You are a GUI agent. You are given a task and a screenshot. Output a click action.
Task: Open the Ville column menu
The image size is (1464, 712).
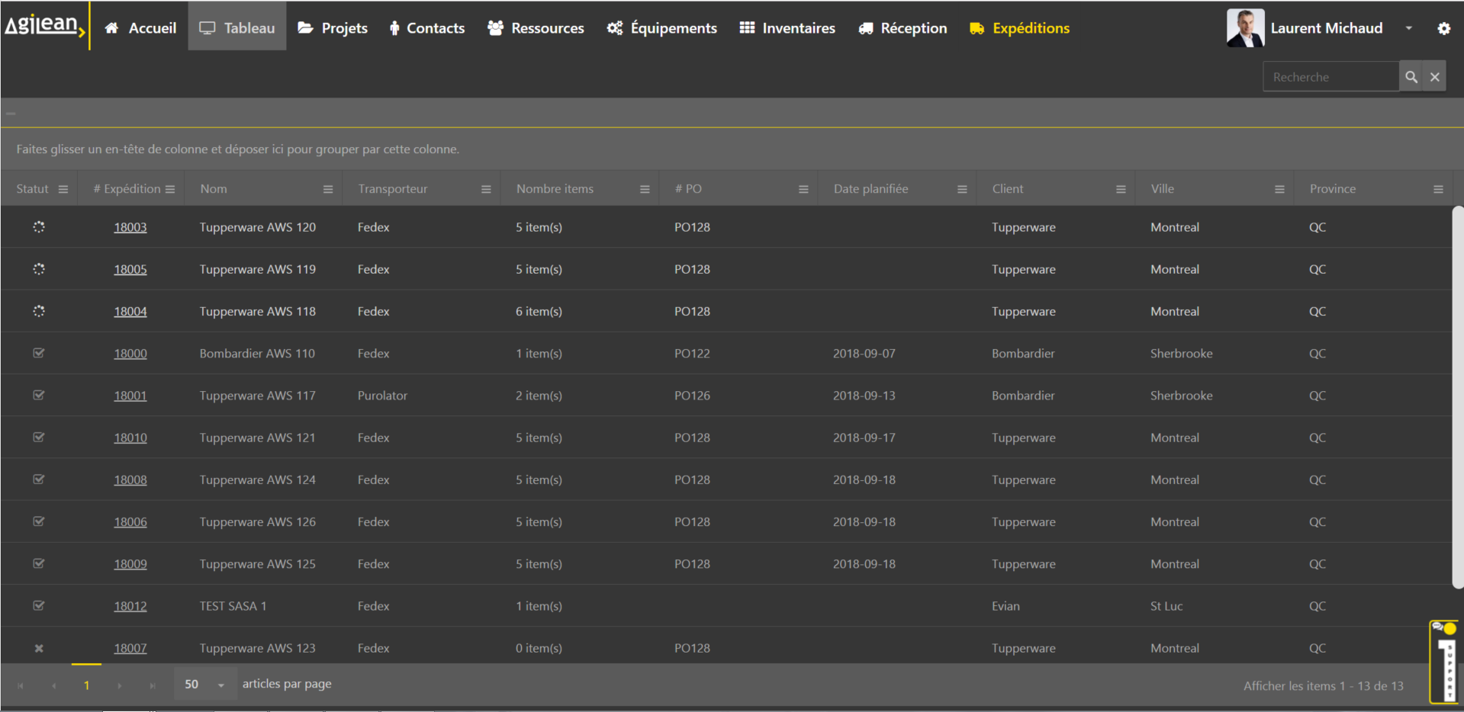coord(1279,189)
